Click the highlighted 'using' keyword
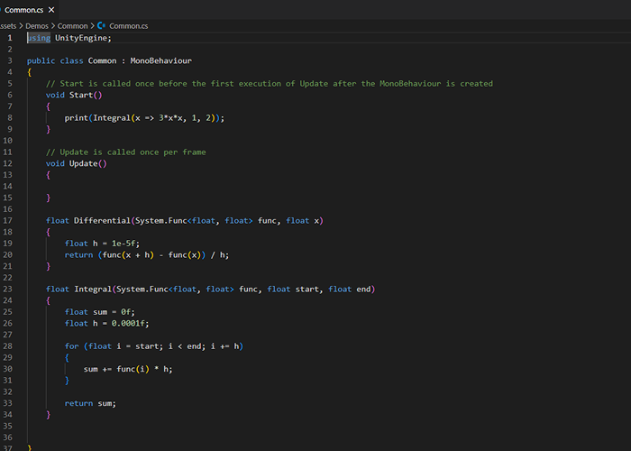This screenshot has width=631, height=451. pos(39,38)
